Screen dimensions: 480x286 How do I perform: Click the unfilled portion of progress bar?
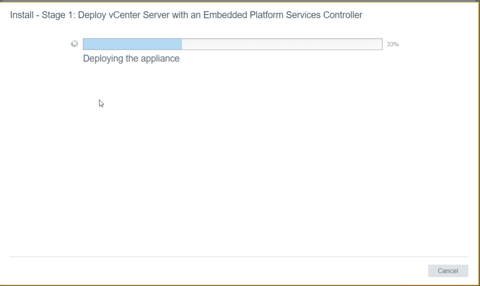coord(282,44)
